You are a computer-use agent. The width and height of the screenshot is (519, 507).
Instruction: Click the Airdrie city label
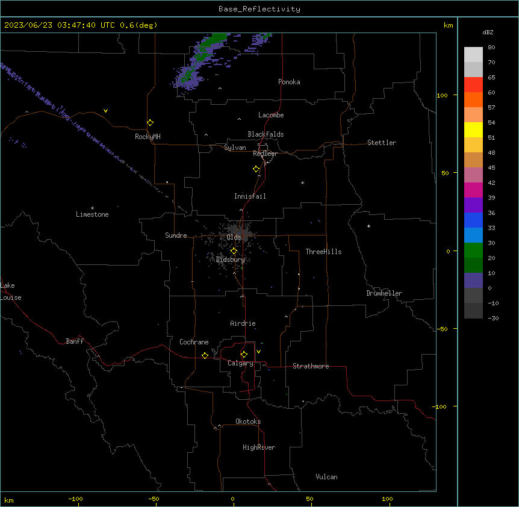[243, 323]
